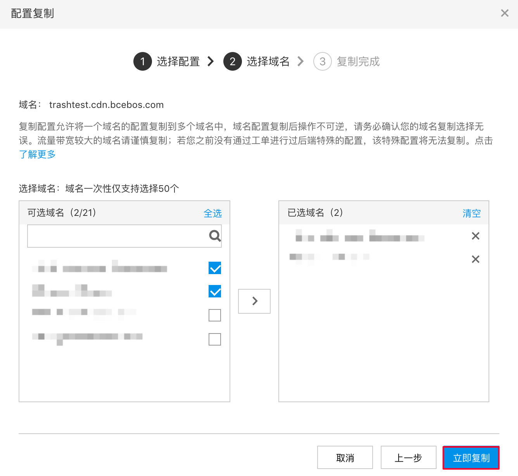The width and height of the screenshot is (518, 476).
Task: Uncheck the second domain checkbox
Action: 215,291
